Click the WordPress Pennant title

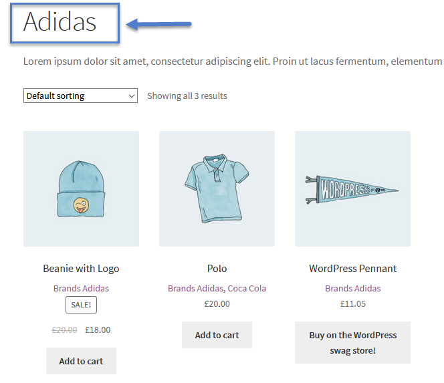point(353,268)
